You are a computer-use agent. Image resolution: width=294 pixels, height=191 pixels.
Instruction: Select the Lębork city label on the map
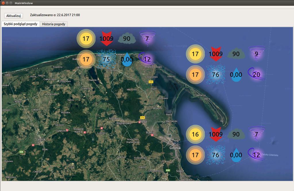pyautogui.click(x=41, y=139)
